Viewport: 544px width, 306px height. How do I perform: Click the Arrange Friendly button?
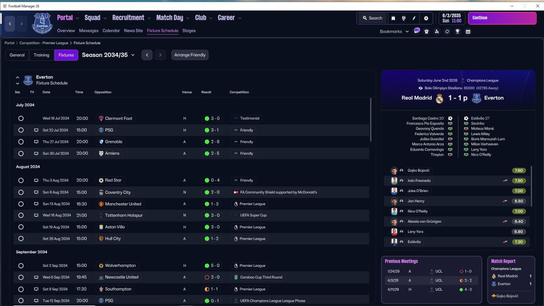(x=190, y=55)
